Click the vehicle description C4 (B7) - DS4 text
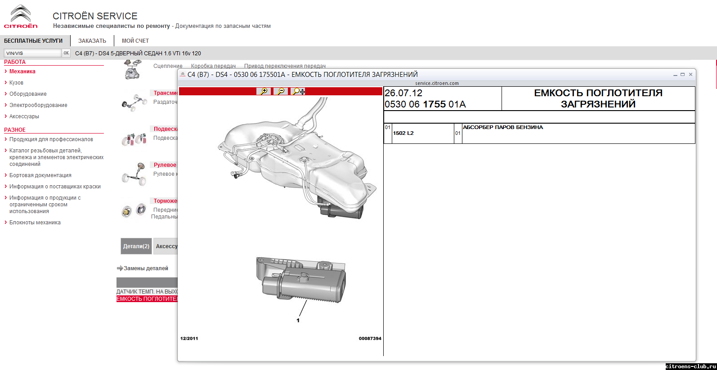The height and width of the screenshot is (370, 717). coord(138,53)
